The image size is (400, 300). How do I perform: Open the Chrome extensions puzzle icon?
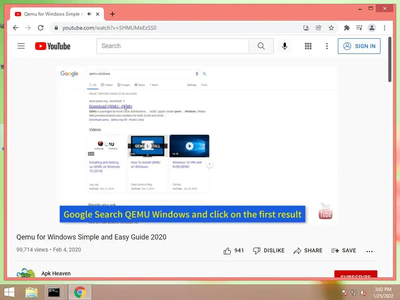pyautogui.click(x=347, y=28)
